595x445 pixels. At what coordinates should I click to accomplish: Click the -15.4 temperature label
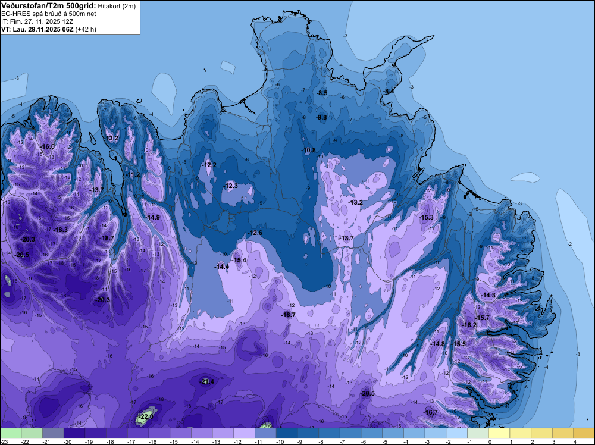239,260
